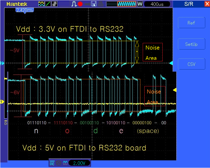Click the empty blue toolbar box beside persistence icon
Viewport: 210px width, 168px height.
64,4
